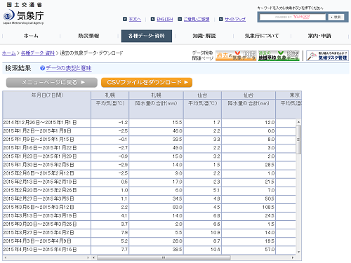Click Sapporo precipitation value 83.0
The width and height of the screenshot is (351, 263).
point(178,207)
